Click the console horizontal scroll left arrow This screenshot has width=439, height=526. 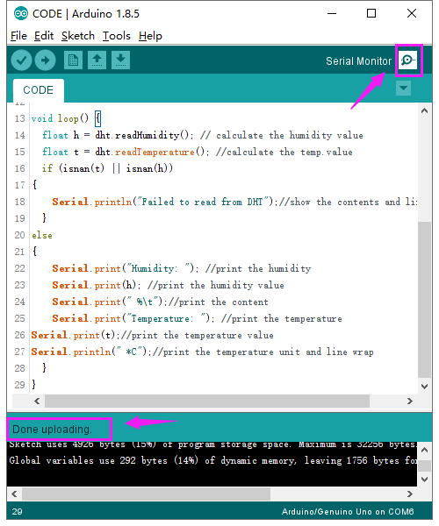tap(14, 494)
